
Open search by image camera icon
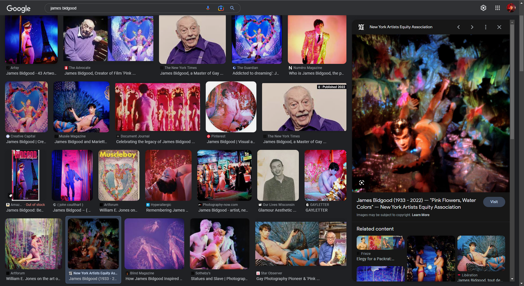(x=221, y=8)
